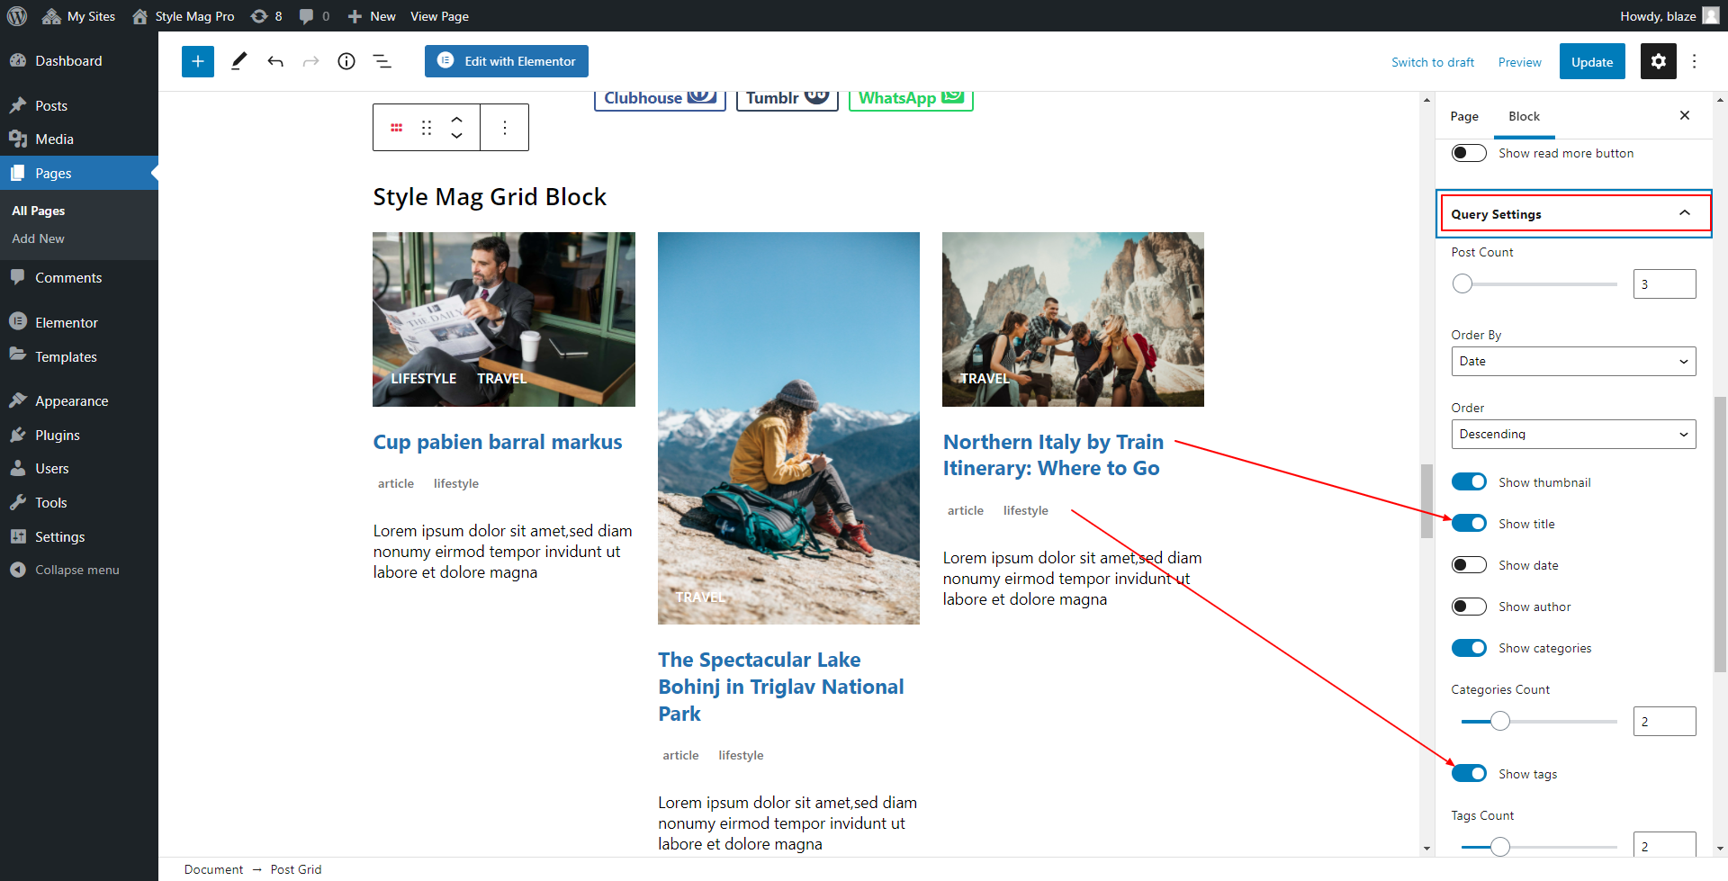Open the document Details info icon

pyautogui.click(x=346, y=61)
